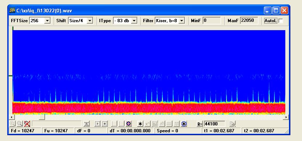Click the R= sample rate field 44100
Viewport: 302px width, 141px height.
pos(215,124)
